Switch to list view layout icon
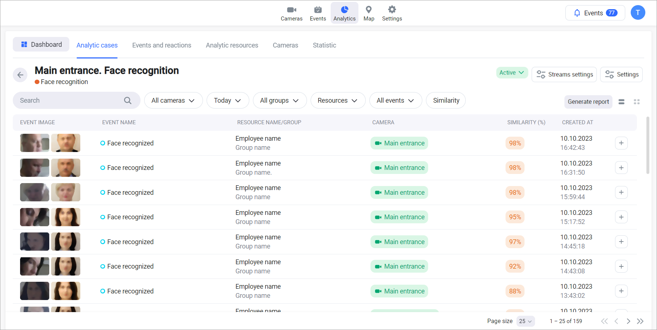 click(x=621, y=102)
